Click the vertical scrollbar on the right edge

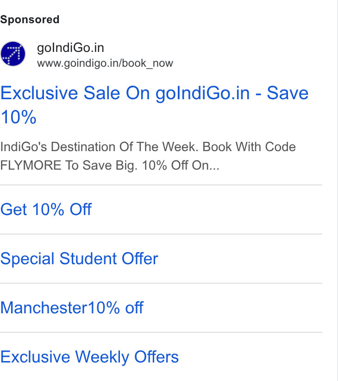point(336,190)
